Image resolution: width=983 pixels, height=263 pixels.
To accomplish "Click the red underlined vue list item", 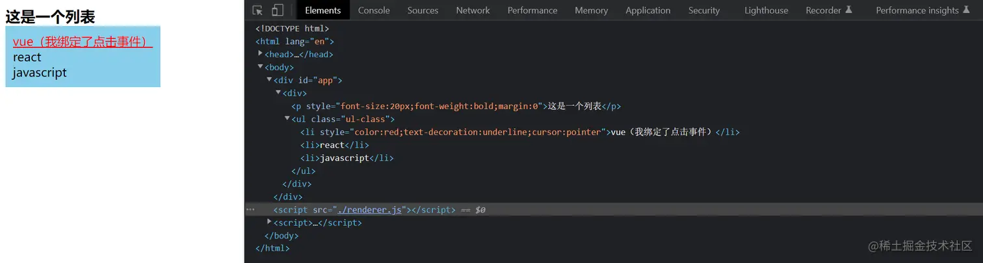I will 83,42.
